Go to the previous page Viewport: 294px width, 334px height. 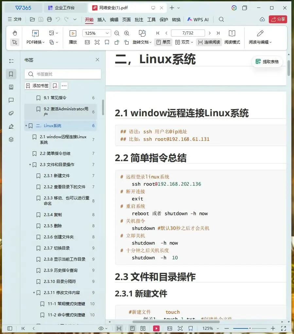point(166,33)
